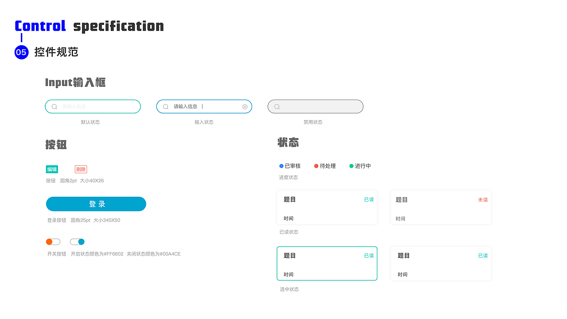Click inside the default 请输入信息 input field
The image size is (567, 319).
coord(93,106)
